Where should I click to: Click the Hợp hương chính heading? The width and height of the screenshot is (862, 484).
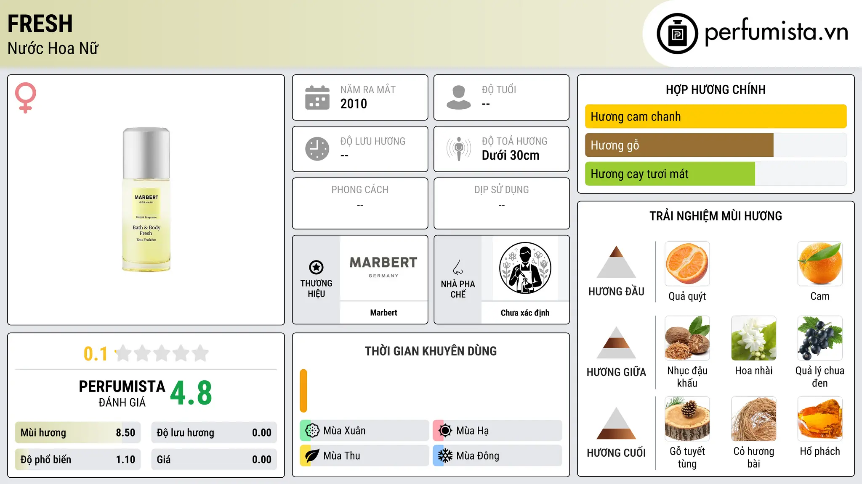(x=716, y=89)
